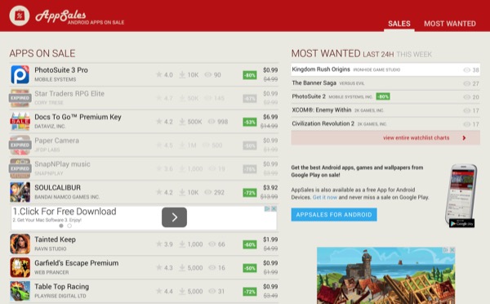Click the watch eye icon in Tainted Keep row
Image resolution: width=490 pixels, height=304 pixels.
(x=212, y=244)
